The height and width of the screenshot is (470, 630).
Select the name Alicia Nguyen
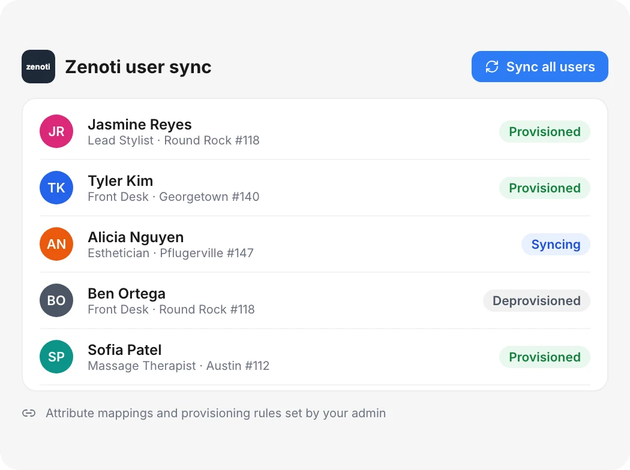click(136, 237)
